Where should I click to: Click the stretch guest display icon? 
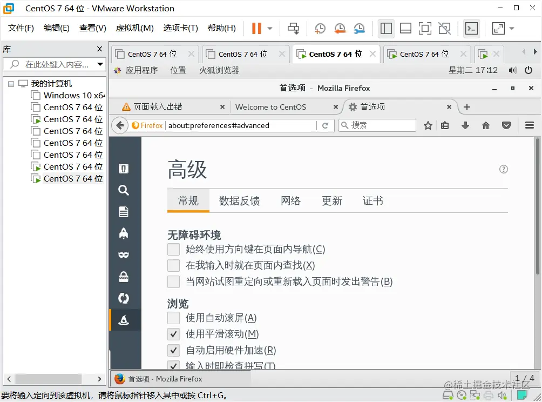pyautogui.click(x=498, y=29)
